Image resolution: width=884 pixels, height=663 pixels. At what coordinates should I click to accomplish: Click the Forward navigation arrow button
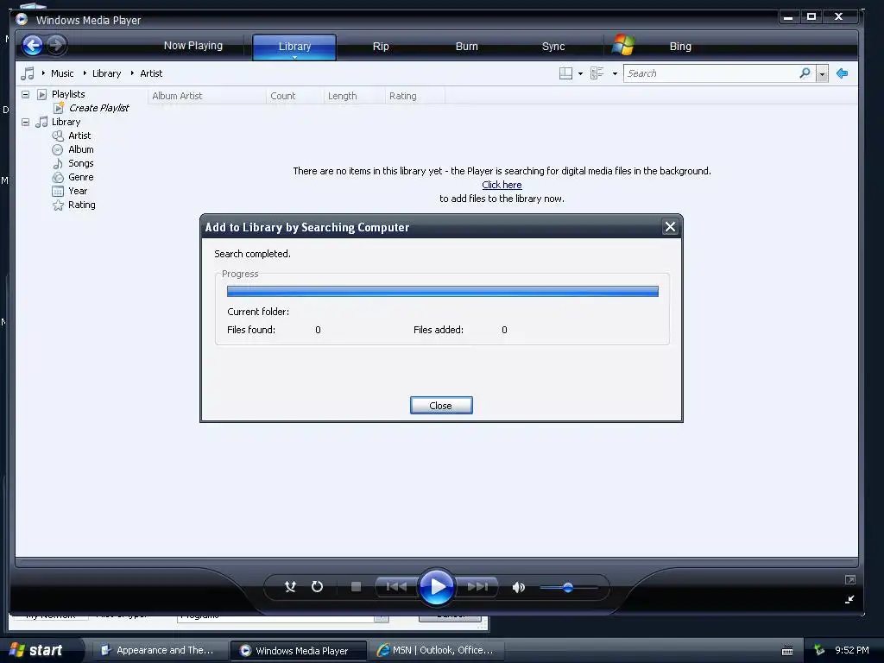tap(56, 45)
